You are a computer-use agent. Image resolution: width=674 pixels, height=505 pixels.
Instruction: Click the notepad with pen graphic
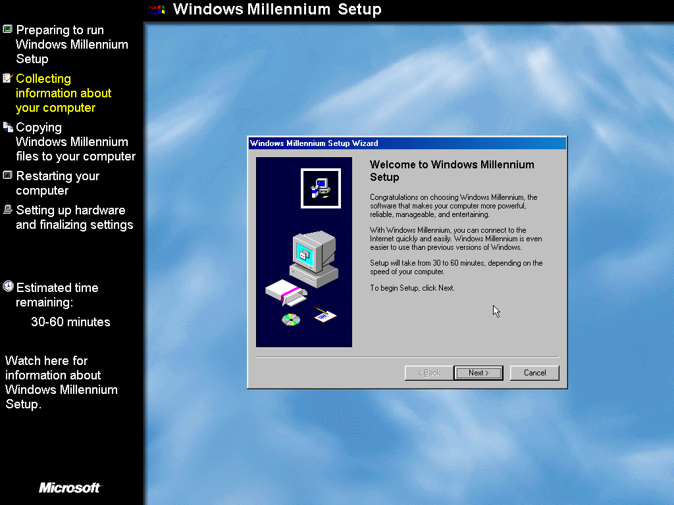(325, 315)
